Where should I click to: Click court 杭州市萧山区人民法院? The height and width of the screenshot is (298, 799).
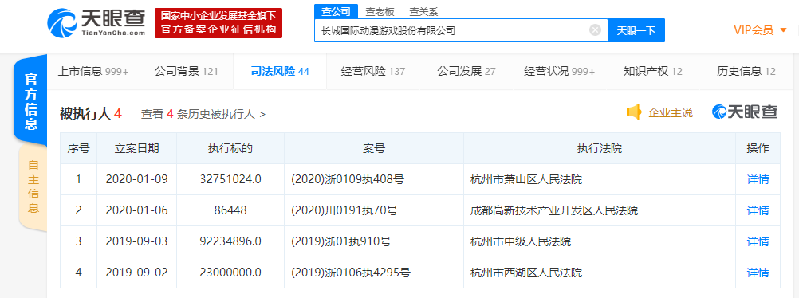(x=525, y=179)
